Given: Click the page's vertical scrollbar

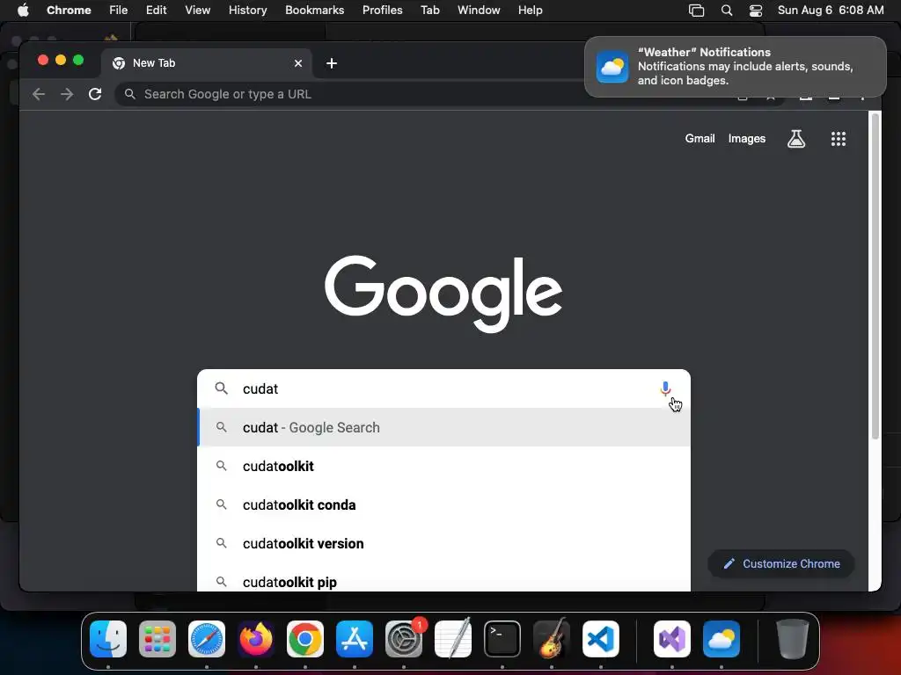Looking at the screenshot, I should pos(875,275).
